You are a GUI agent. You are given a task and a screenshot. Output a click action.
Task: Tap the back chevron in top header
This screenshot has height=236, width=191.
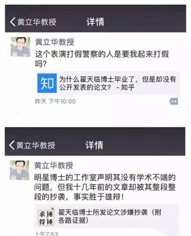coord(13,22)
